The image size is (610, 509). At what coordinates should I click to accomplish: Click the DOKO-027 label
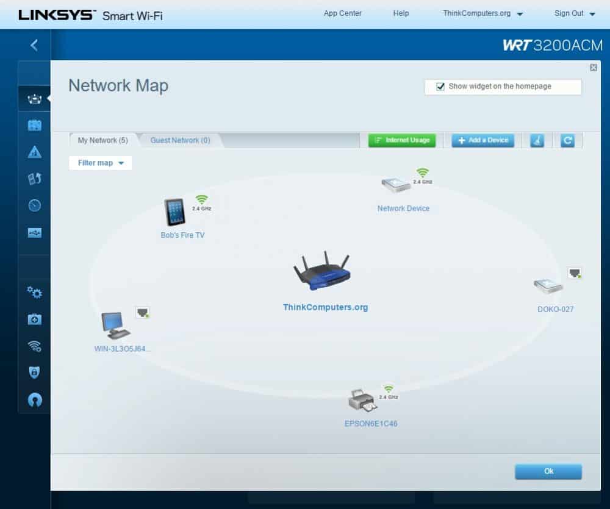[x=556, y=310]
